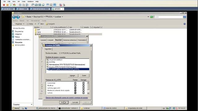Confirm permissions with Aceptar
The image size is (198, 111).
[x=64, y=102]
